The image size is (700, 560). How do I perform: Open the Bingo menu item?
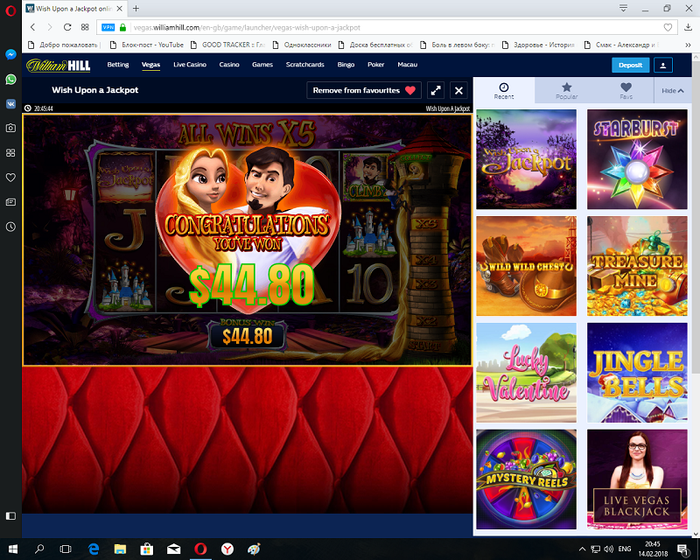[x=346, y=65]
